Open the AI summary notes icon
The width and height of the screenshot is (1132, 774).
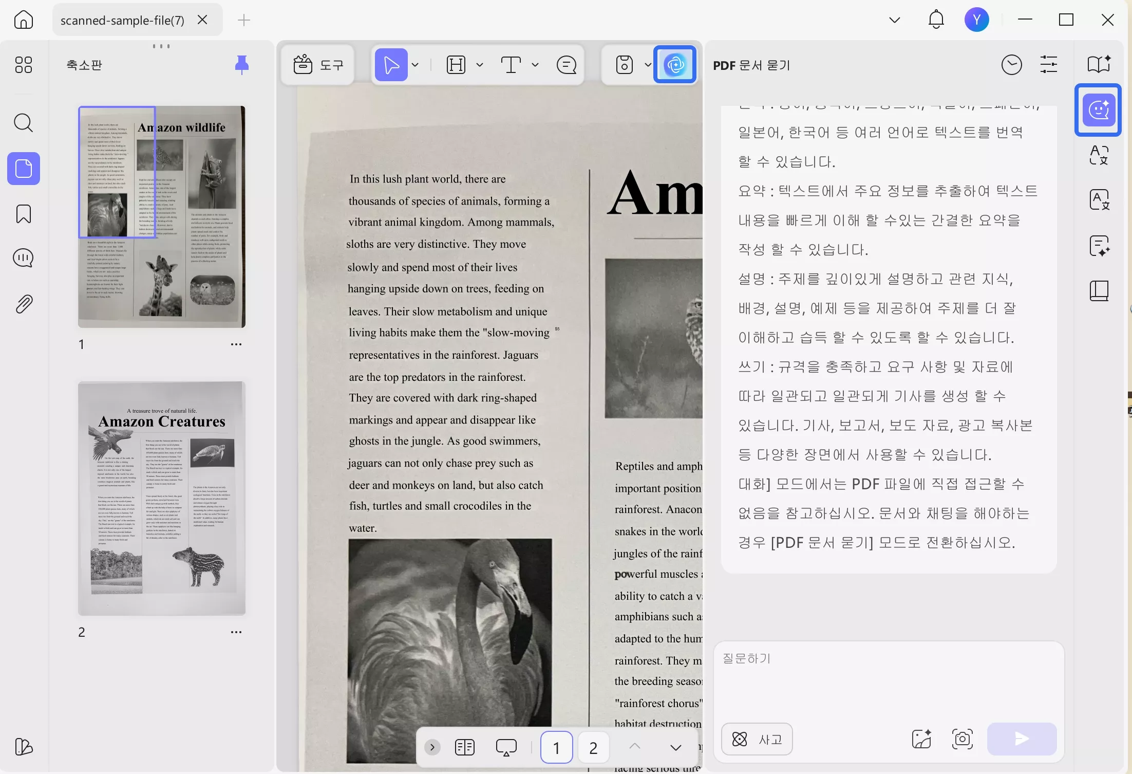tap(1099, 246)
